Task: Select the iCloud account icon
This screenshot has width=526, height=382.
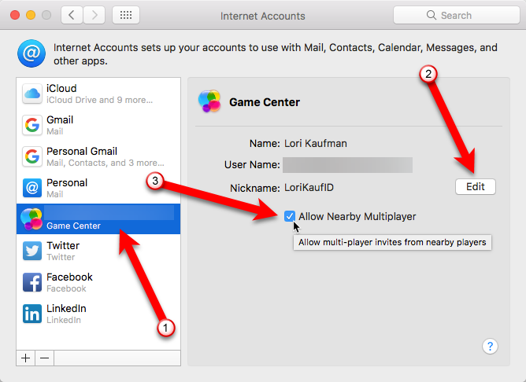Action: [32, 94]
